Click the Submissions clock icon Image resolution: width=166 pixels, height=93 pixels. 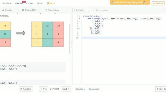[x=46, y=10]
